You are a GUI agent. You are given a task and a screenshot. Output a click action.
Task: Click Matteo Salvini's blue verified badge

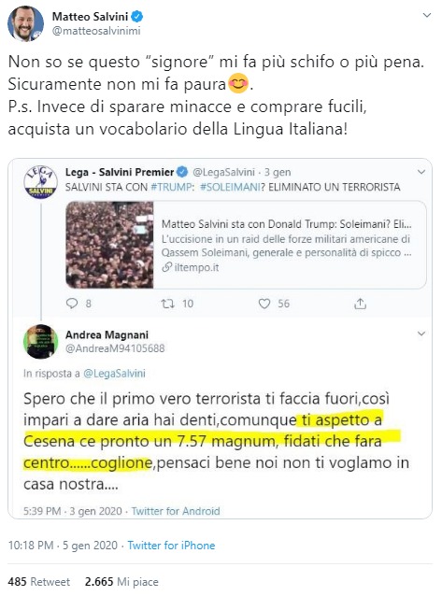point(137,17)
